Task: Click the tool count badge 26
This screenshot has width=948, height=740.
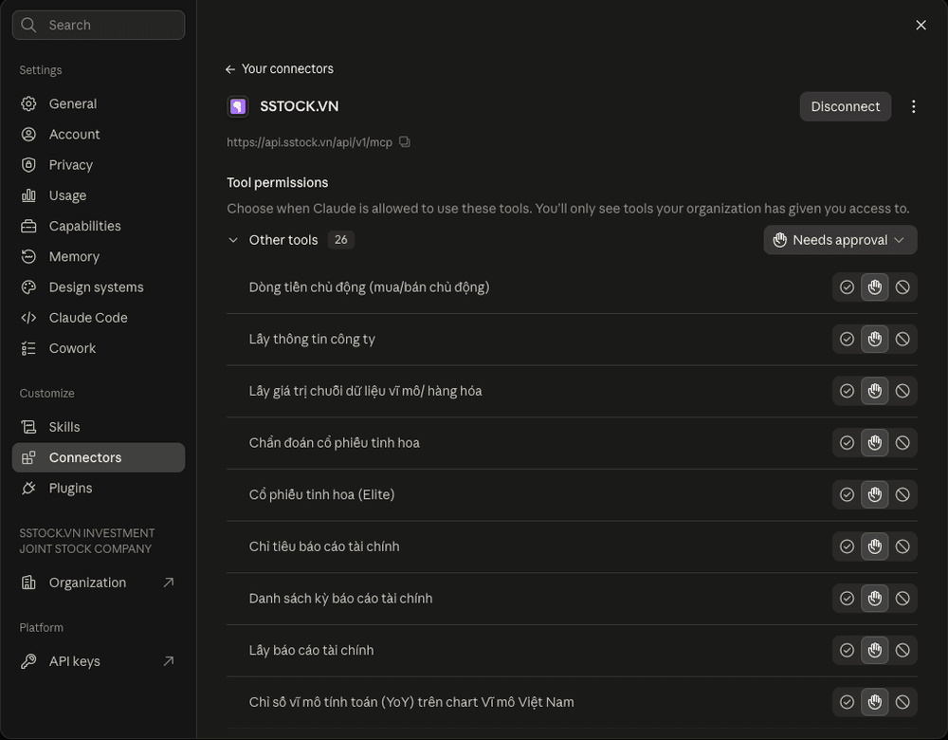Action: [341, 240]
